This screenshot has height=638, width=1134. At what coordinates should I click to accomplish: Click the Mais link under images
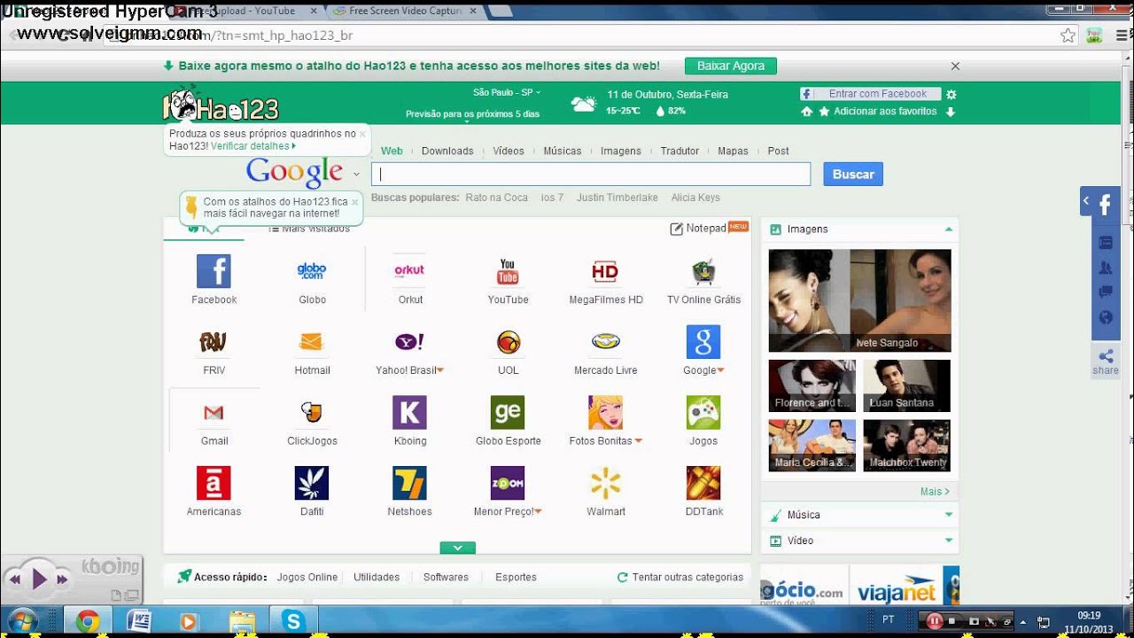click(935, 492)
